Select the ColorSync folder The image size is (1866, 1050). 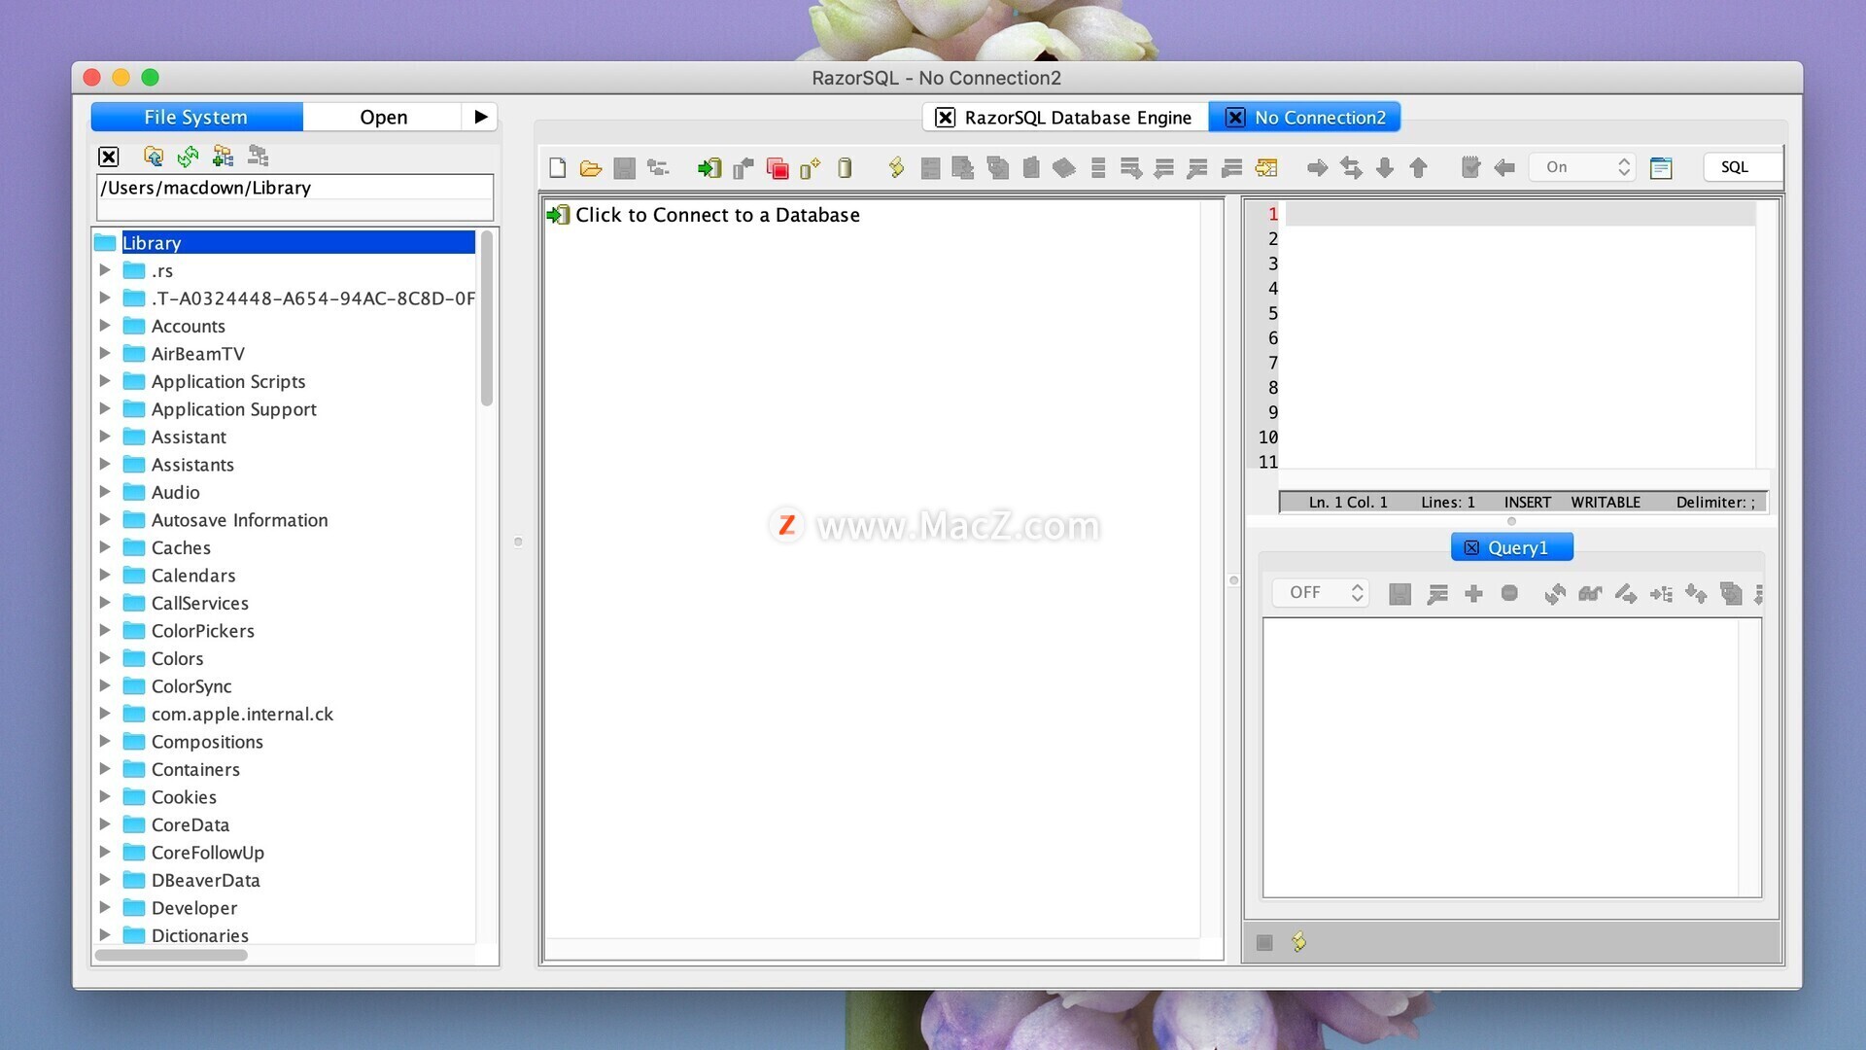191,686
